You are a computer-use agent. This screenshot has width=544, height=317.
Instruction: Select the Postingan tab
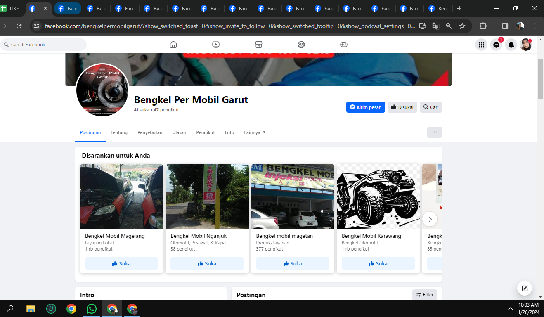[90, 132]
